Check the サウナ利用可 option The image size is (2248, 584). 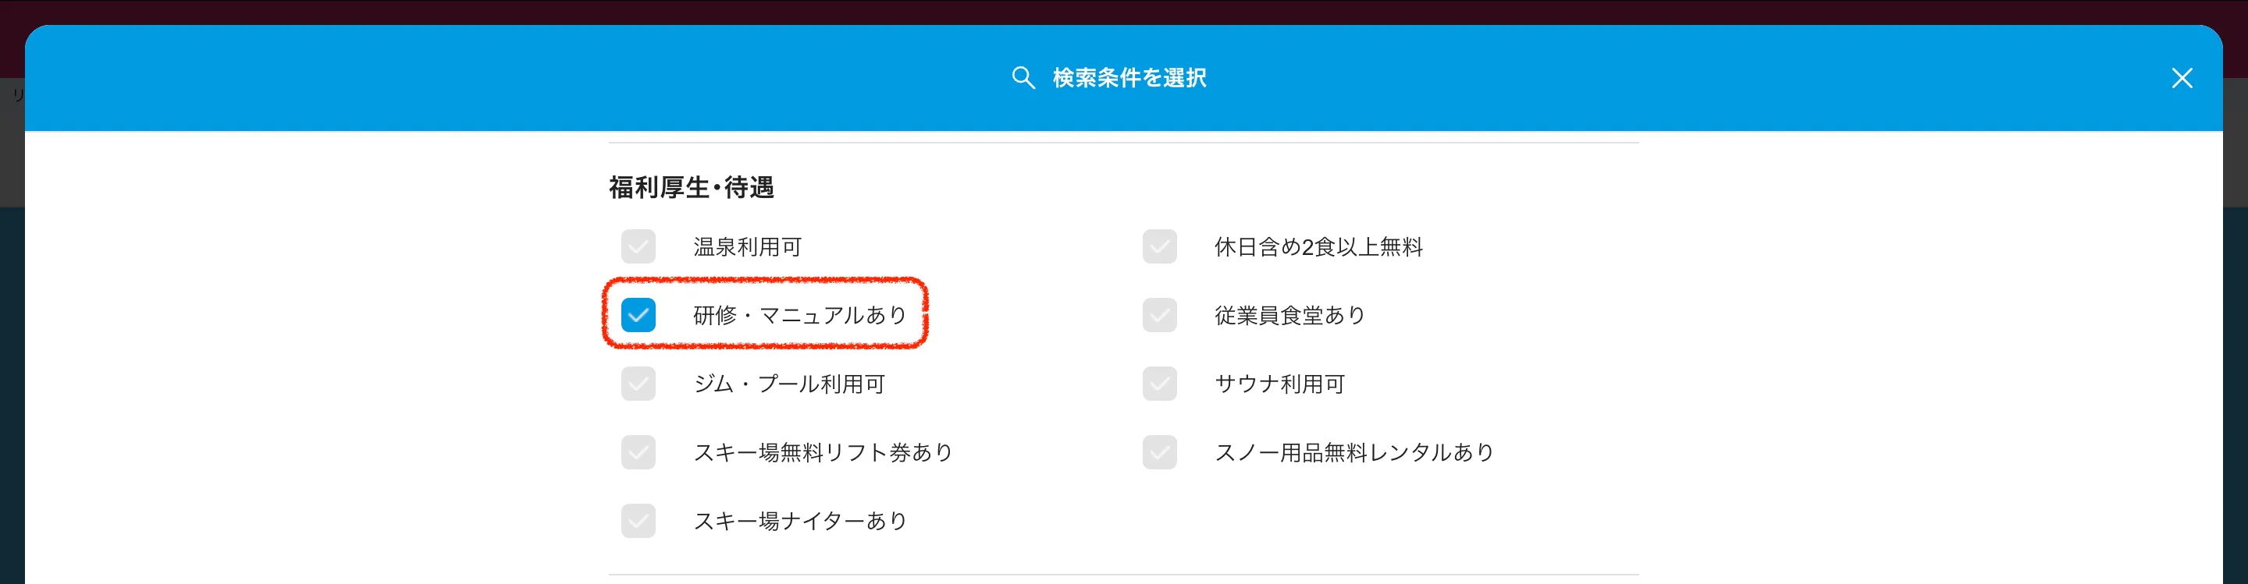[1159, 384]
